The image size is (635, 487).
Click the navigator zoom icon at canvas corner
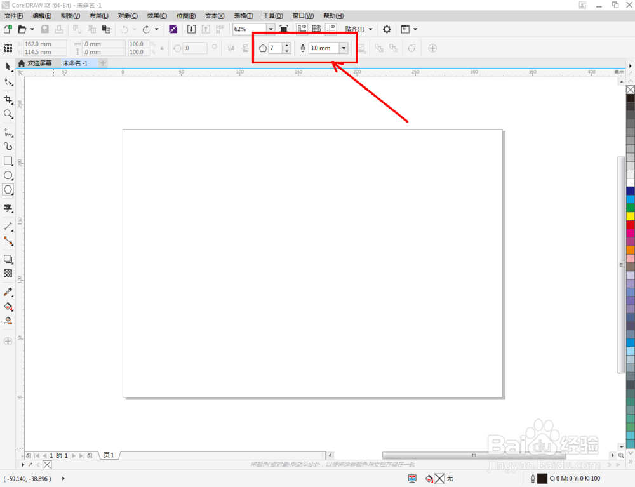point(621,455)
